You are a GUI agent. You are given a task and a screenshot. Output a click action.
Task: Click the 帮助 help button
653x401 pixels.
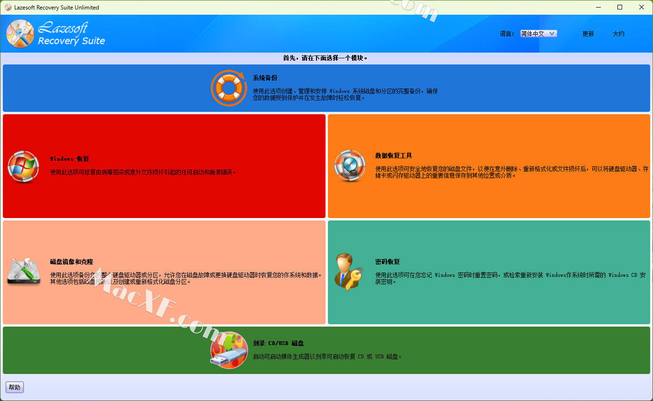(x=15, y=387)
